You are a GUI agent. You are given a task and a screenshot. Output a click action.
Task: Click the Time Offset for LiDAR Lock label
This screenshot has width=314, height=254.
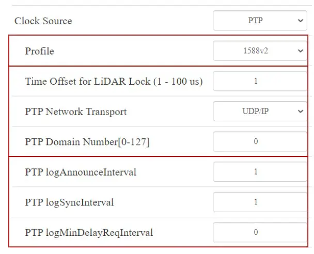tap(88, 82)
